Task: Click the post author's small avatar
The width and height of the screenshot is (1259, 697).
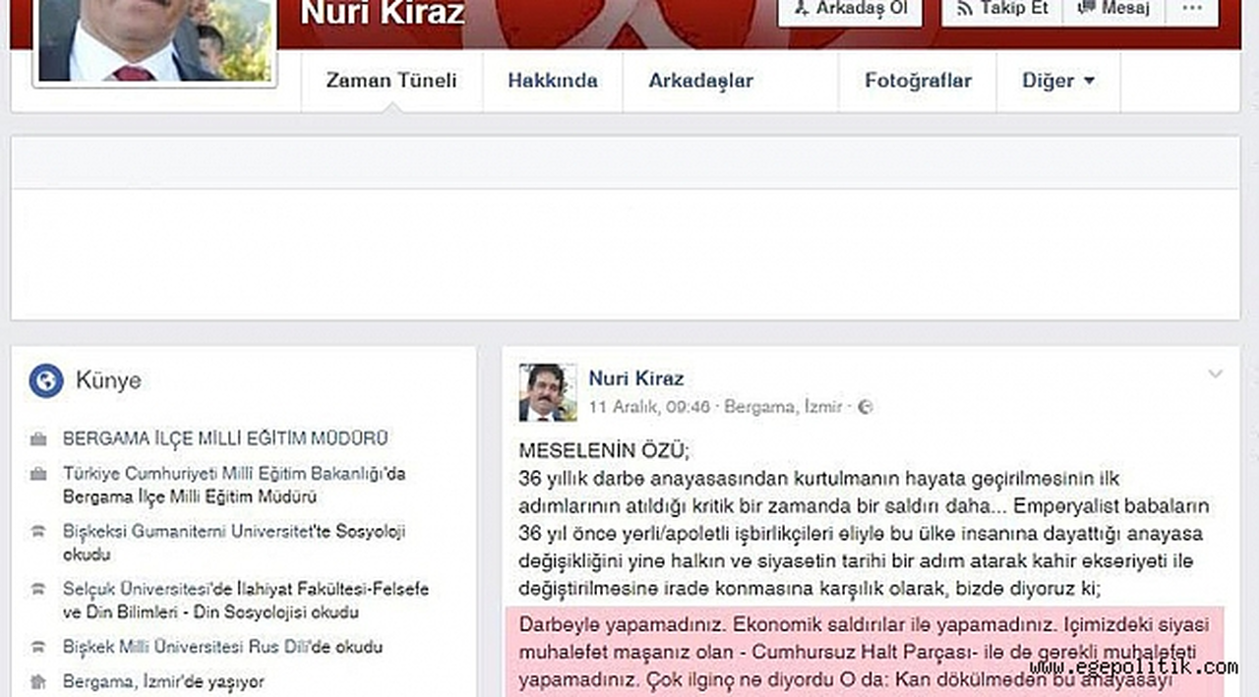Action: pyautogui.click(x=548, y=392)
